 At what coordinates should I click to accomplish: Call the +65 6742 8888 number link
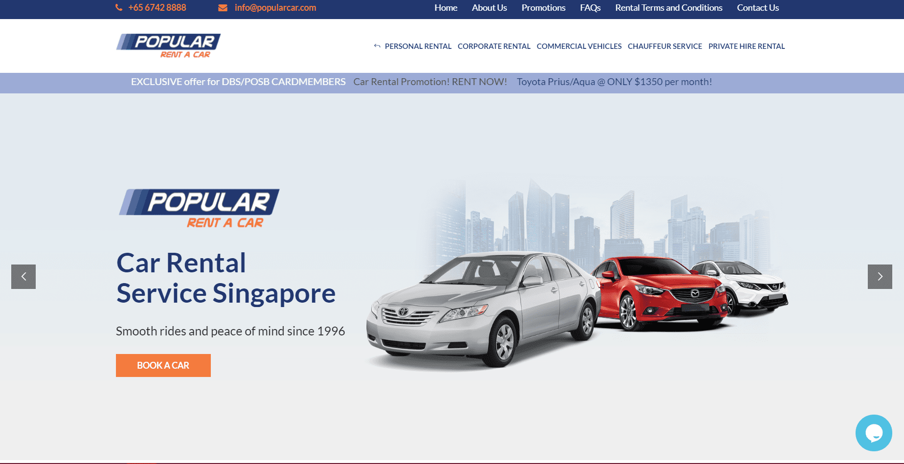(157, 8)
